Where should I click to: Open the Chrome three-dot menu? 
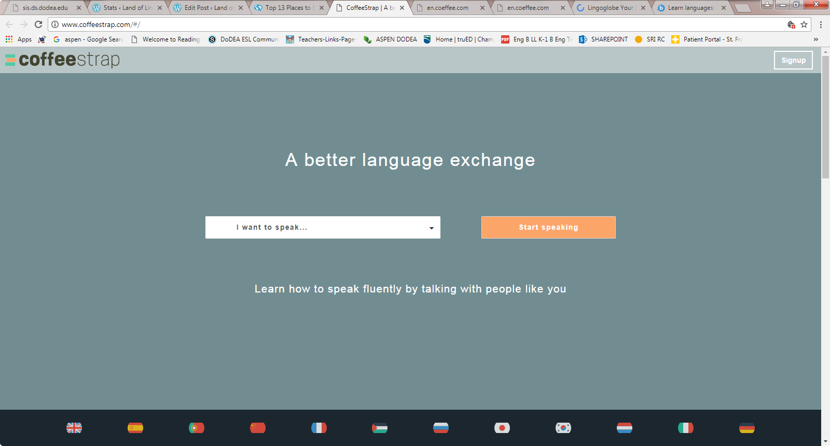[x=821, y=24]
